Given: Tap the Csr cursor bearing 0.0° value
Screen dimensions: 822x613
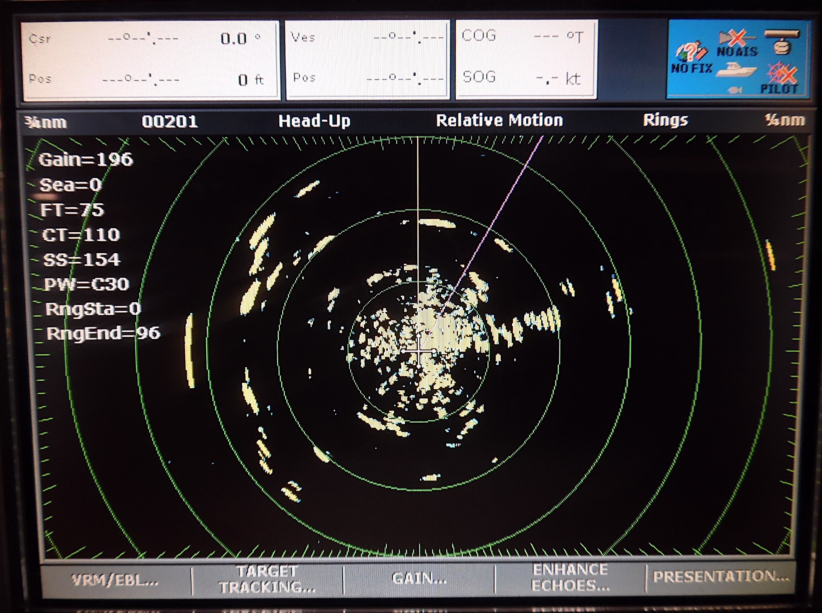Looking at the screenshot, I should coord(240,39).
